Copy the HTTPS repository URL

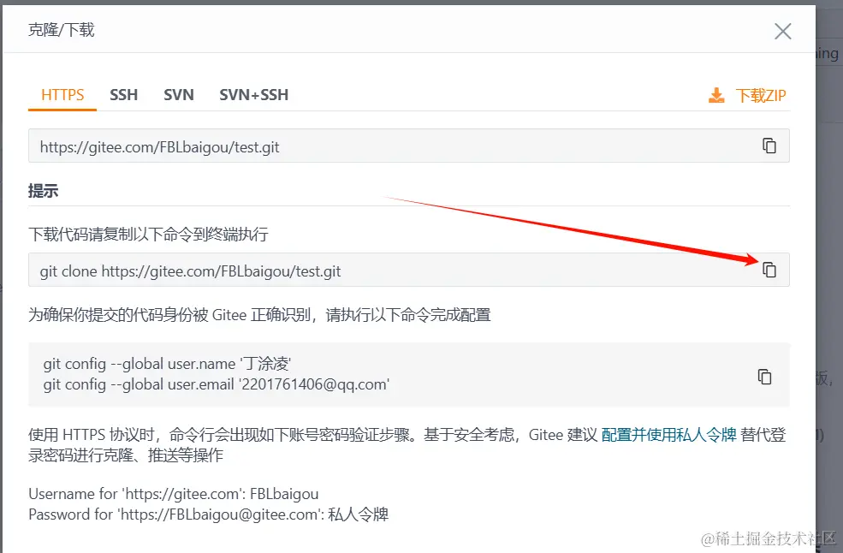pos(769,146)
